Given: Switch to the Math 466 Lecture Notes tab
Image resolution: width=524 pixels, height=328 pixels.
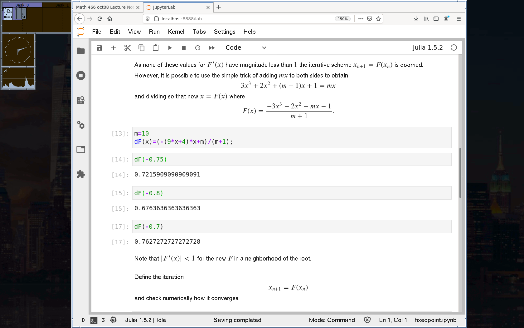Looking at the screenshot, I should (105, 7).
